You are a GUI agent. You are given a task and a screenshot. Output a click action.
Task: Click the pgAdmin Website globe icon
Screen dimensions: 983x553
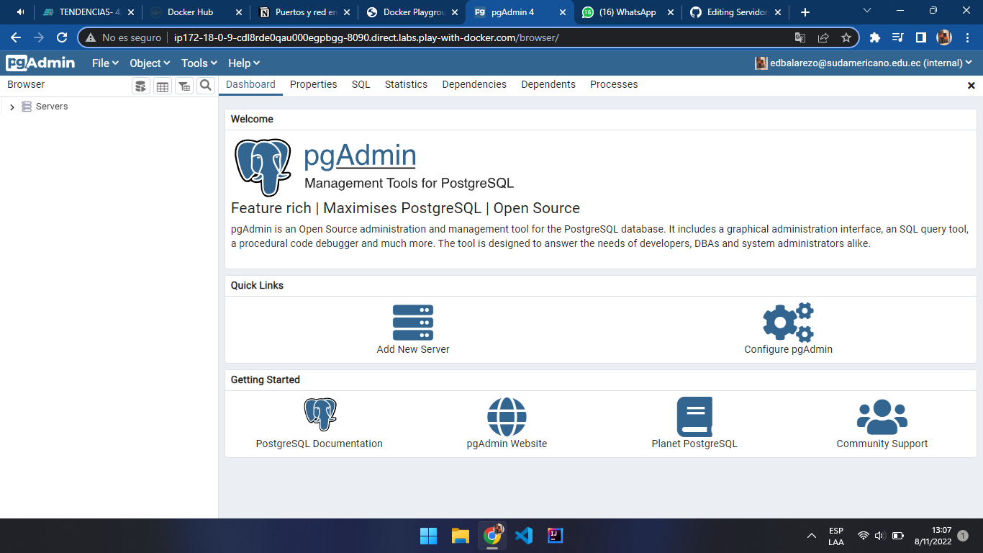click(507, 417)
